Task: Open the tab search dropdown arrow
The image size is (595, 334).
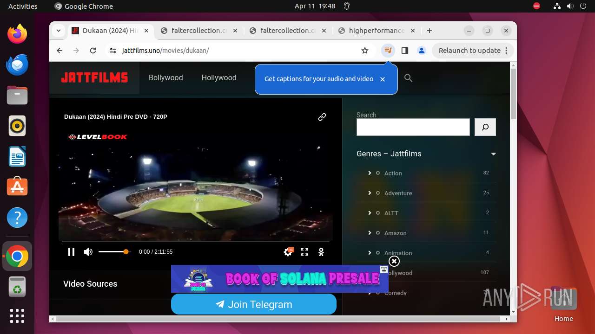Action: pyautogui.click(x=59, y=31)
